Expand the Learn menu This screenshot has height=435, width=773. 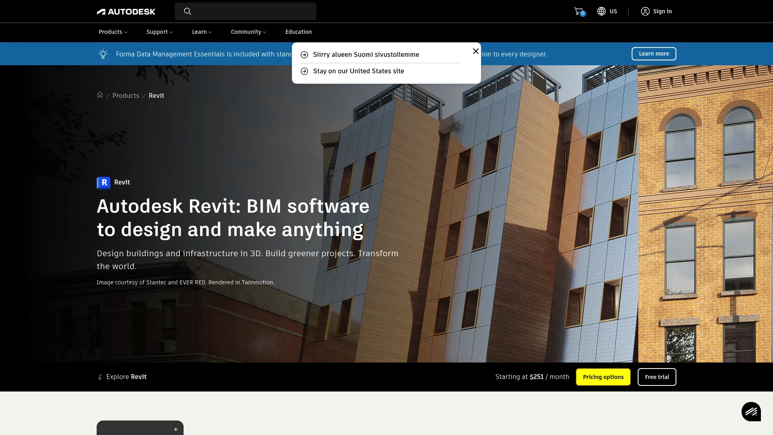coord(202,32)
